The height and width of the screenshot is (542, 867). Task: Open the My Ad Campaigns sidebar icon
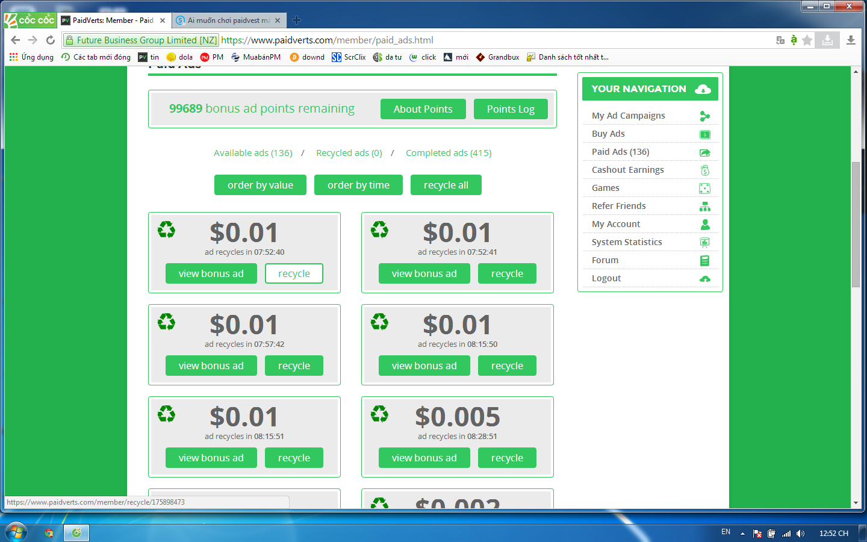click(705, 116)
